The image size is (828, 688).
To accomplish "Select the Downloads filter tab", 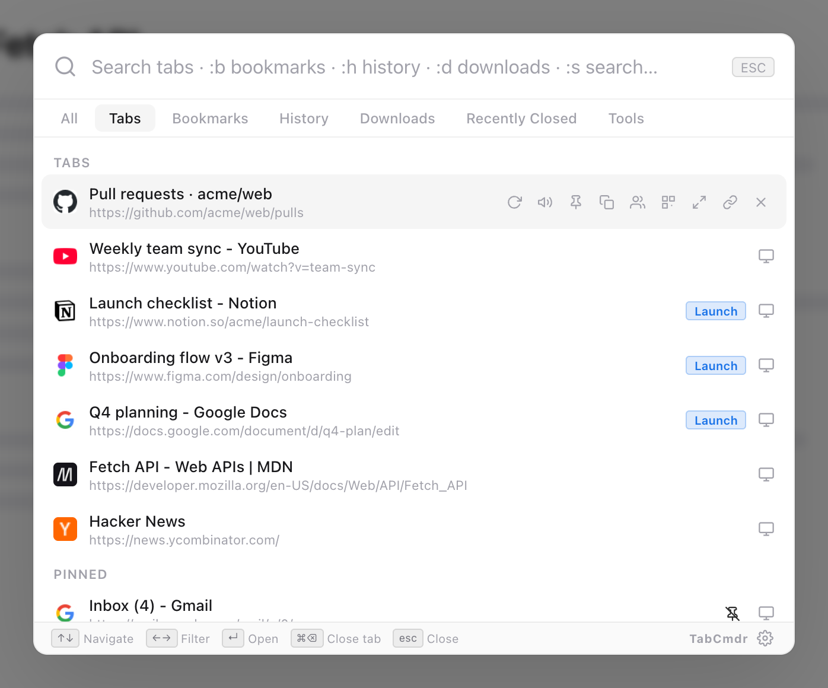I will tap(397, 119).
